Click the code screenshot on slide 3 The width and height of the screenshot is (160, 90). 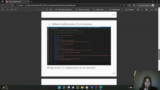tap(79, 46)
